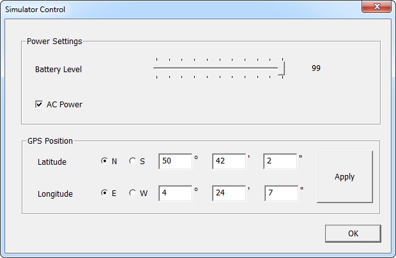This screenshot has height=258, width=396.
Task: Click the longitude seconds field showing 7
Action: pos(280,193)
